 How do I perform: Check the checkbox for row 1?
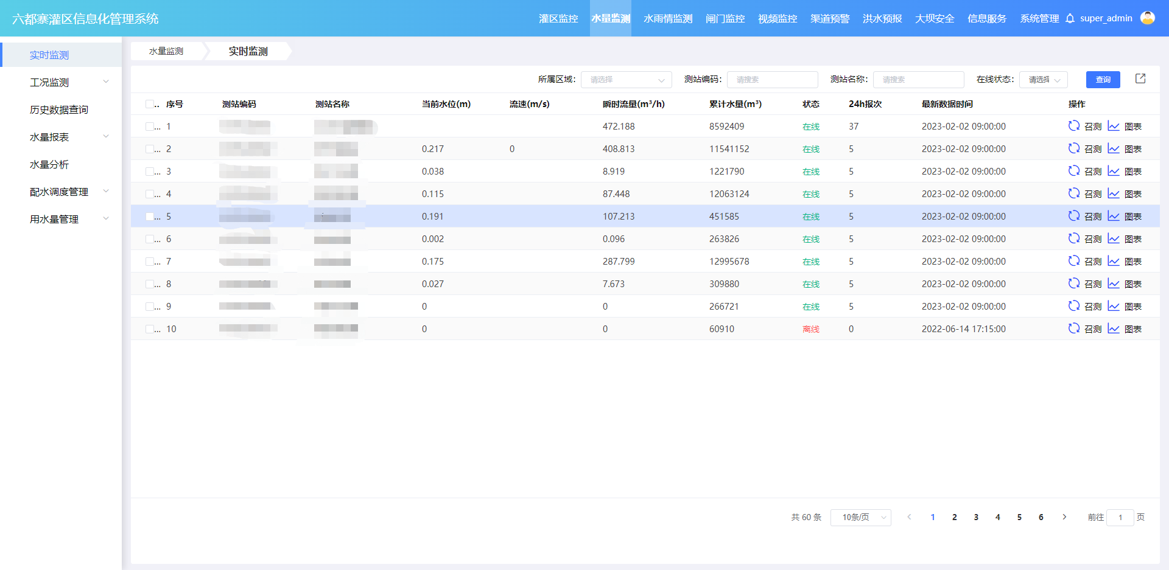[x=149, y=127]
